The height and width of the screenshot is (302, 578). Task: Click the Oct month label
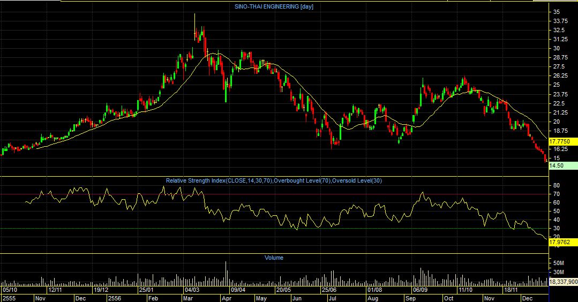(448, 298)
